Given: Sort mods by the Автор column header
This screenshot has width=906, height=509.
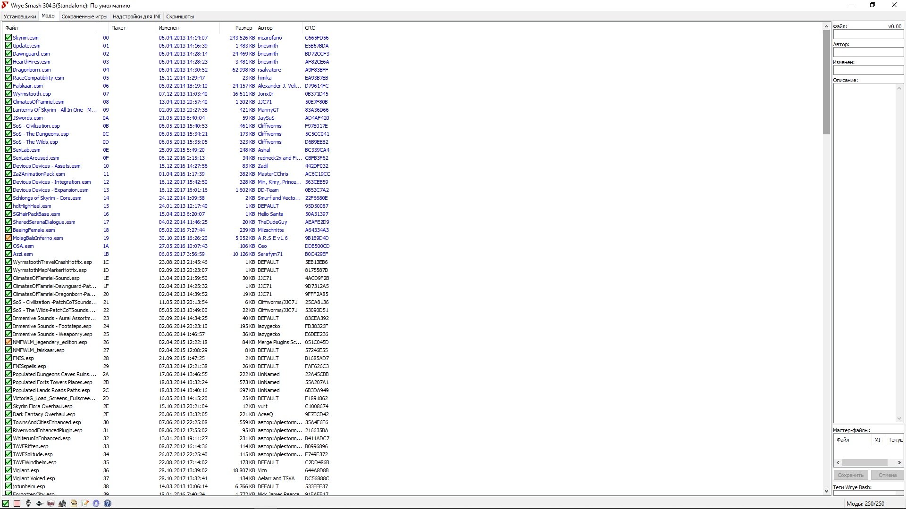Looking at the screenshot, I should coord(265,28).
